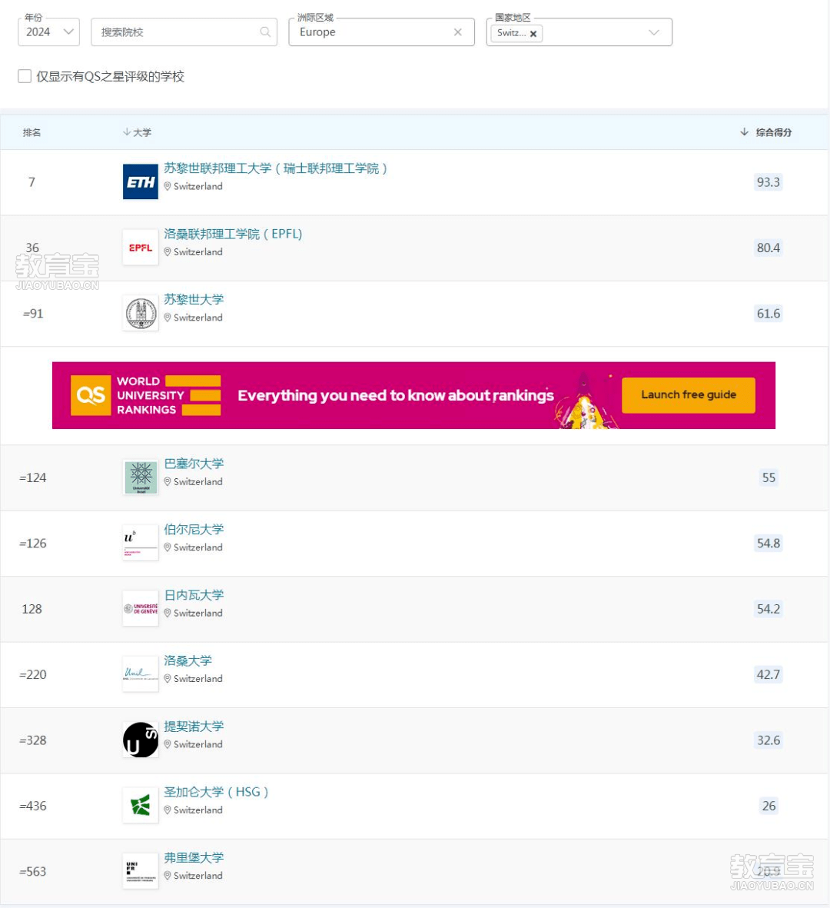Open 圣加仑大学 (HSG) link

pos(217,792)
